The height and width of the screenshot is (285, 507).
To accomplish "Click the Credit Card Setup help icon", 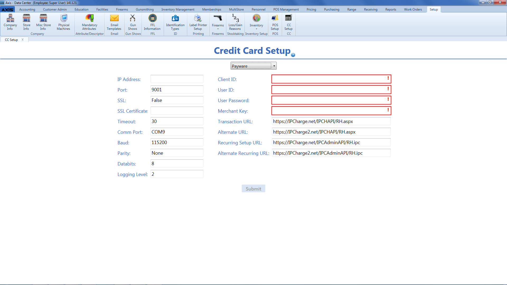I will (x=293, y=55).
